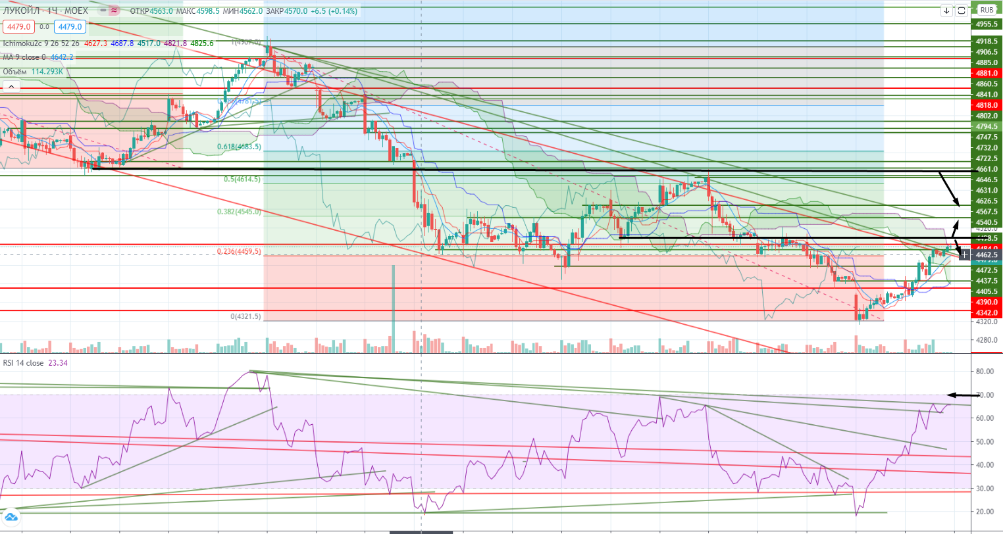
Task: Click the Объём volume indicator label
Action: pyautogui.click(x=16, y=71)
